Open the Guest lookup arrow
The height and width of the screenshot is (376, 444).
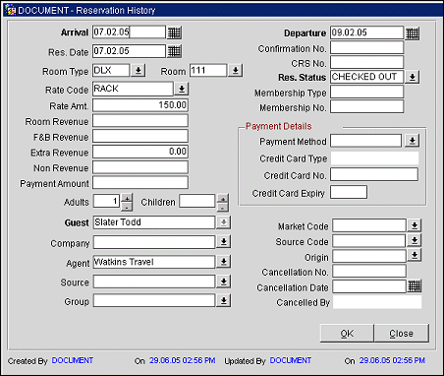click(x=224, y=222)
